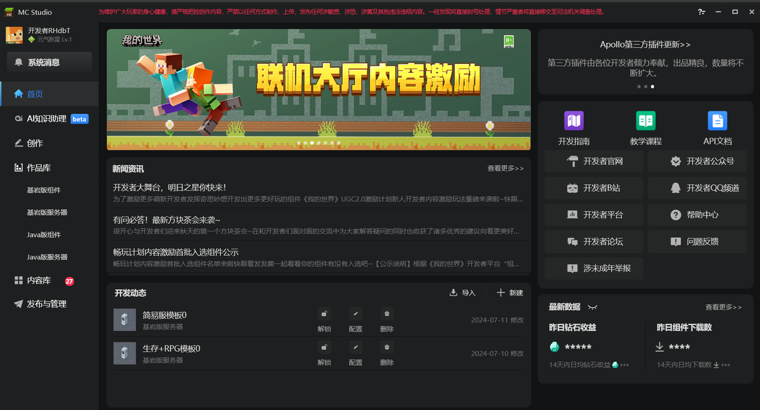
Task: Click the 昨日钻石收益 diamond icon
Action: 555,346
